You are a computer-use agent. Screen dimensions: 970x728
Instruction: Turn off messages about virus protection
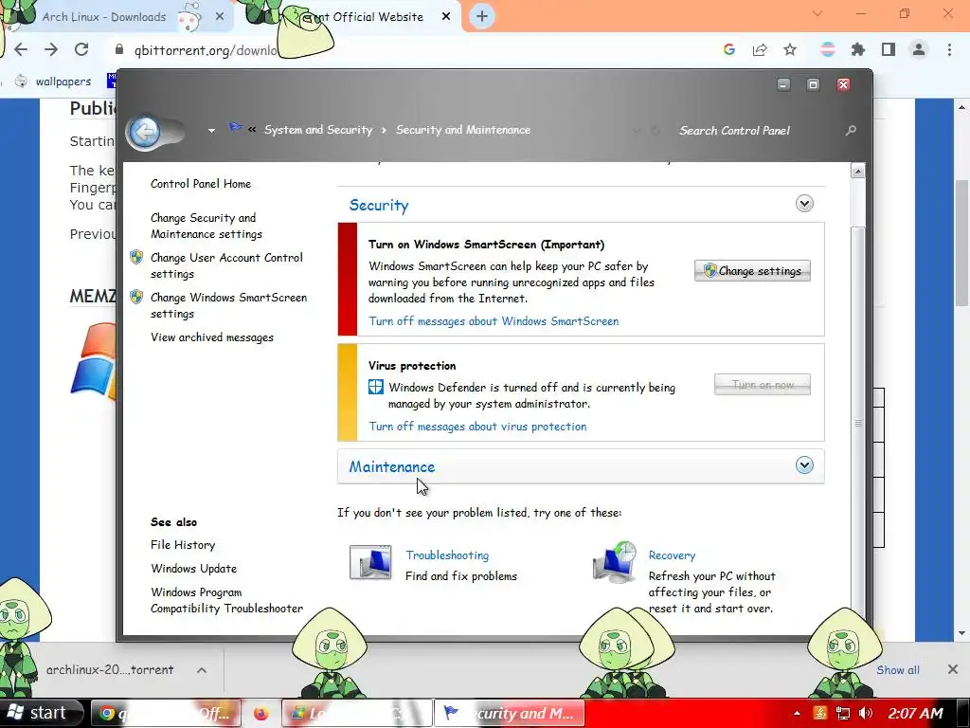[x=477, y=427]
